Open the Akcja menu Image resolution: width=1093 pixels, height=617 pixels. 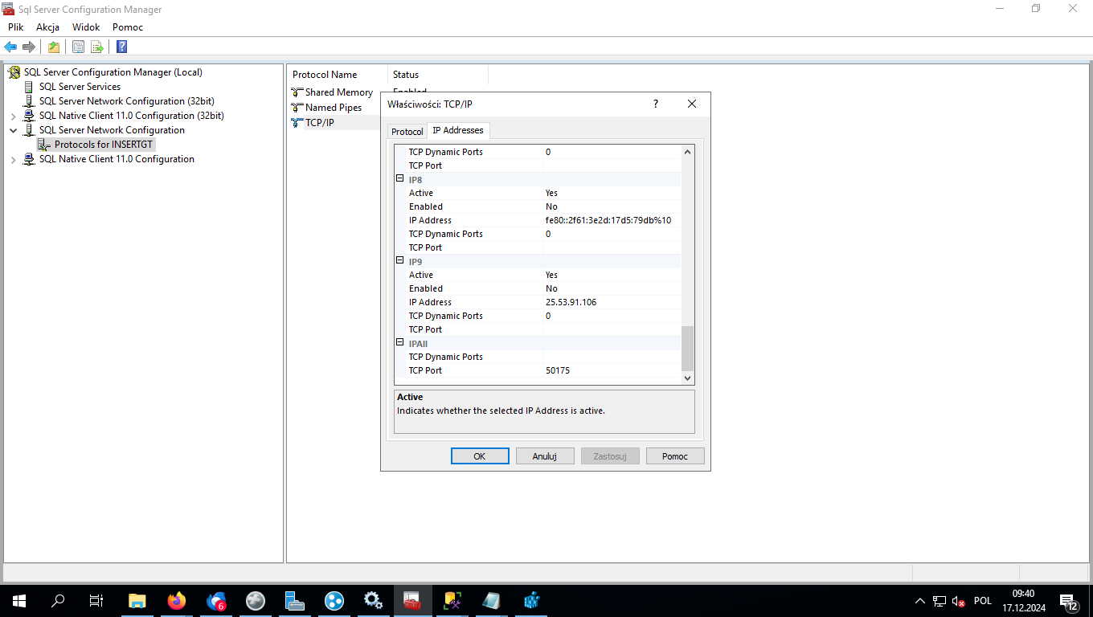[47, 27]
